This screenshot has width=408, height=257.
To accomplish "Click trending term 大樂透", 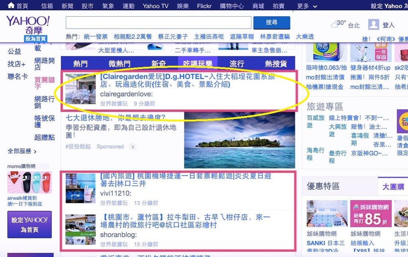I will [305, 37].
